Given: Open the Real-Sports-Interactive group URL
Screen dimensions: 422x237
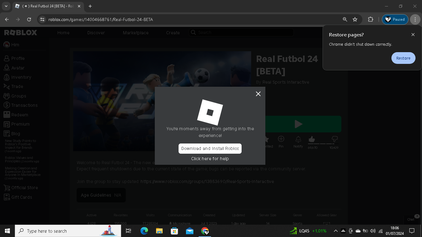Looking at the screenshot, I should [207, 181].
